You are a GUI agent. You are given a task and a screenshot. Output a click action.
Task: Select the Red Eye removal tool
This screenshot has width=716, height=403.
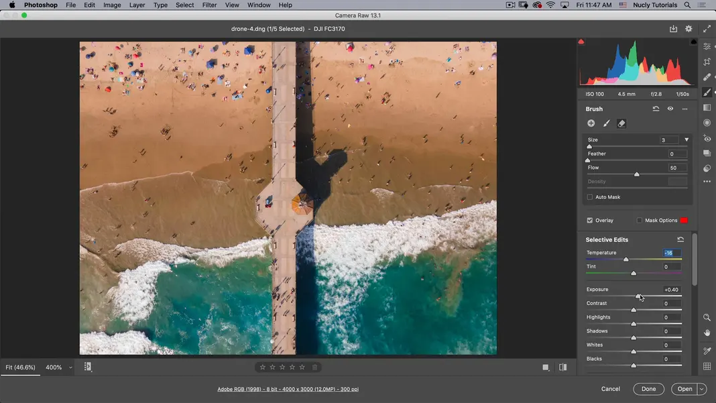pos(707,138)
